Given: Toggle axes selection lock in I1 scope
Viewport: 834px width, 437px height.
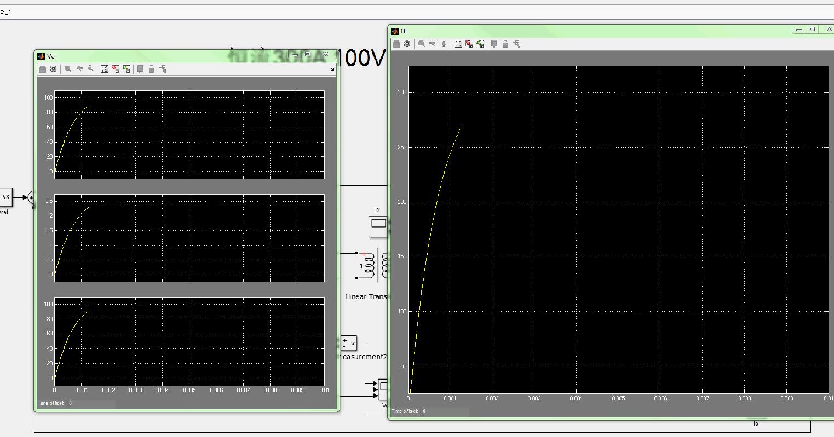Looking at the screenshot, I should (505, 44).
